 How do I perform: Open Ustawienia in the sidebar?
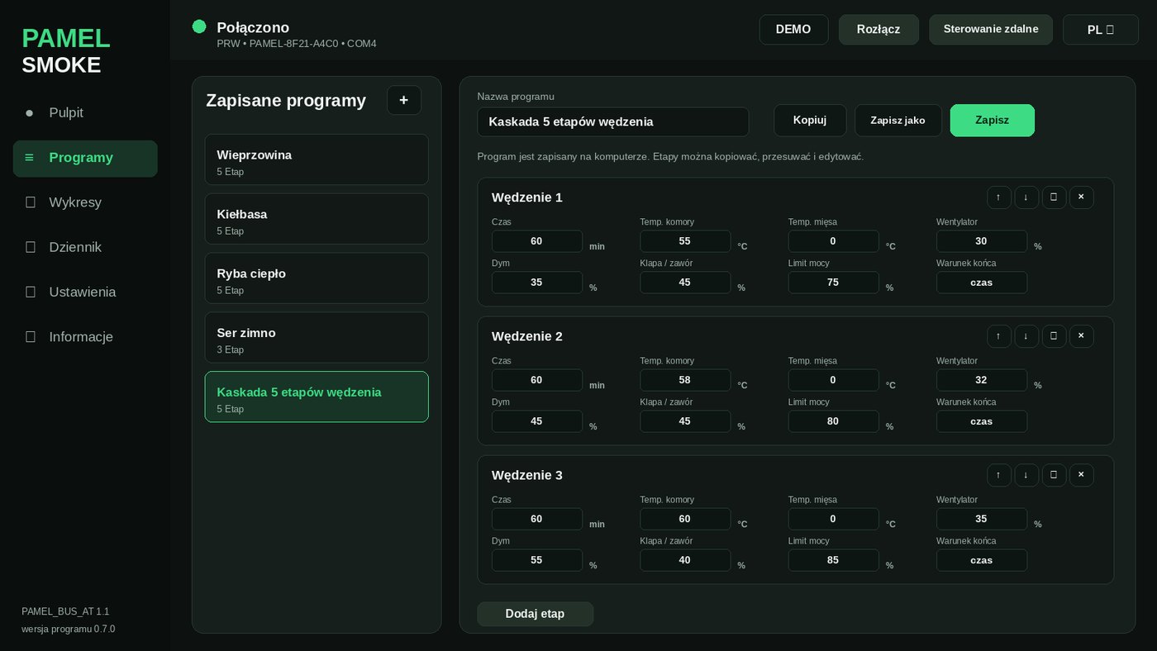pos(85,292)
